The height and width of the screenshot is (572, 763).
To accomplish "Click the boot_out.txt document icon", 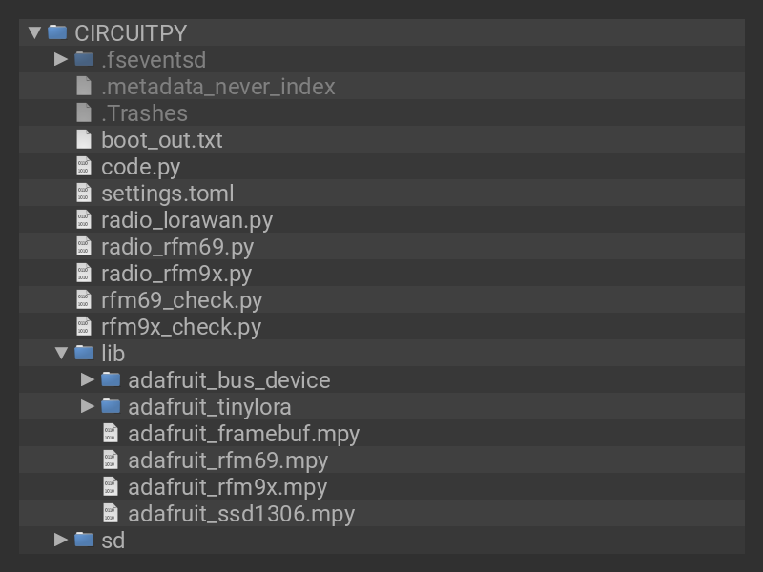I will click(x=84, y=139).
